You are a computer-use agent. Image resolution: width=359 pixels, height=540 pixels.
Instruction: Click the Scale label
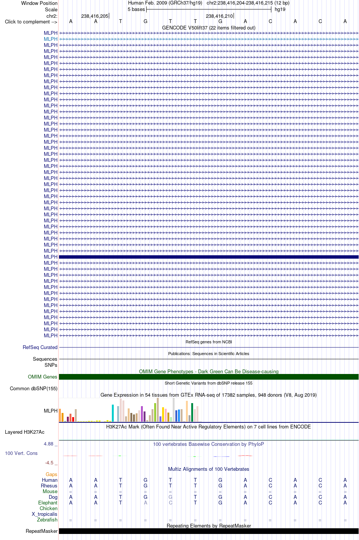(x=51, y=9)
